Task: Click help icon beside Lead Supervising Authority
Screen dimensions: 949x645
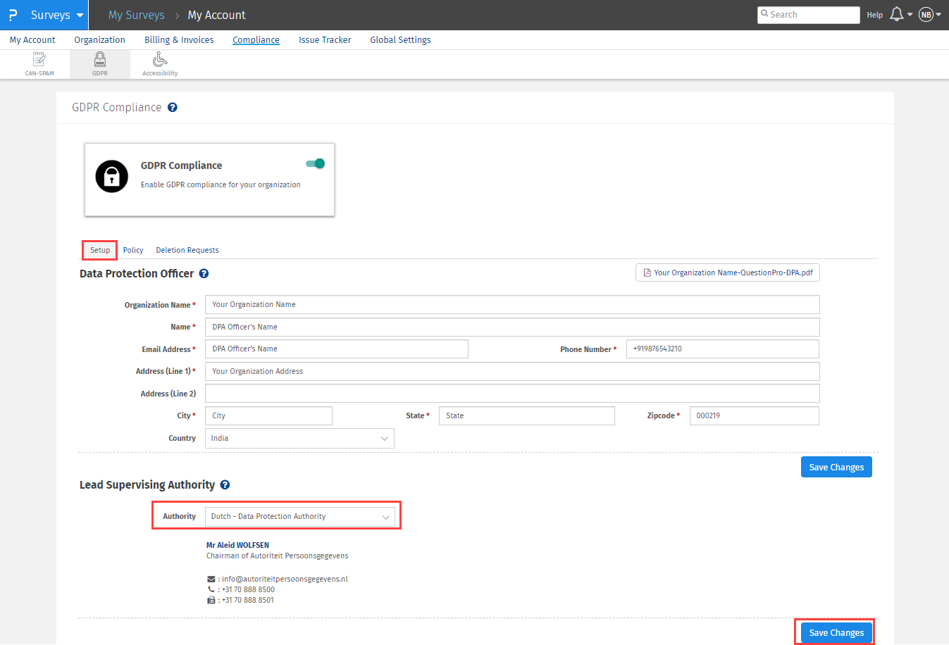Action: click(225, 485)
